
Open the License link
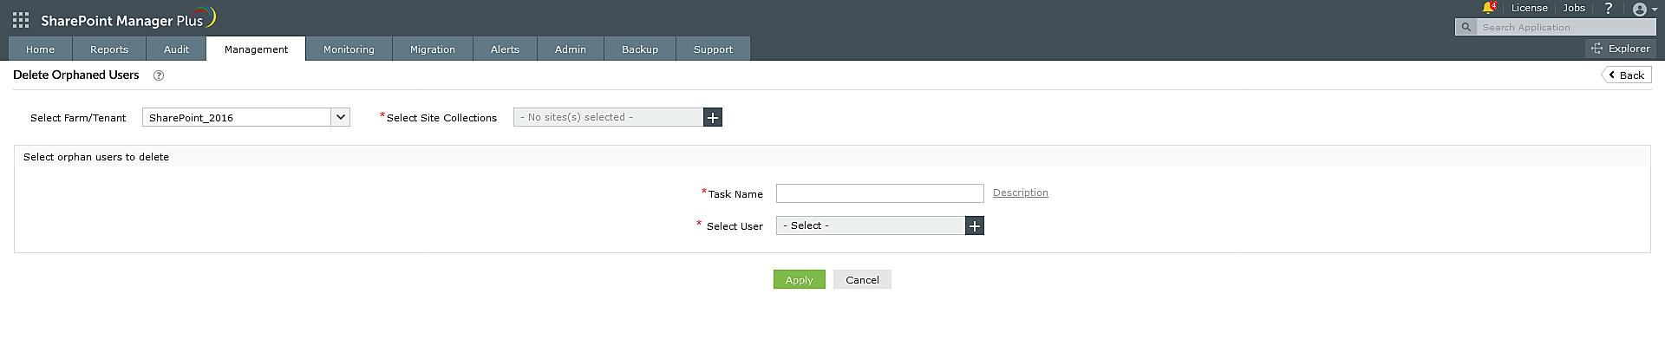coord(1530,8)
